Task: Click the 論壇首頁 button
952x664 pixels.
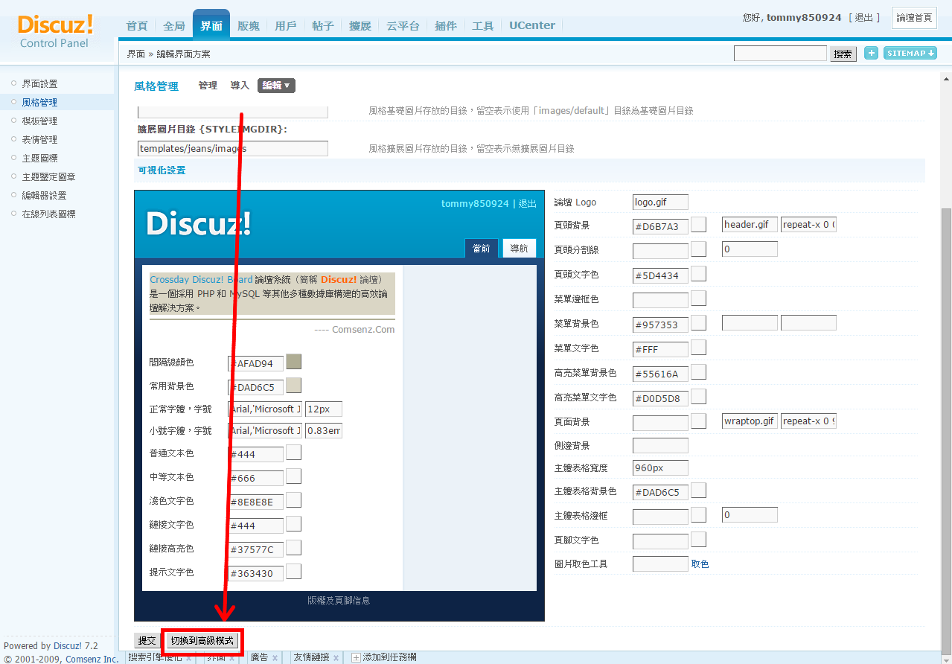Action: 914,18
